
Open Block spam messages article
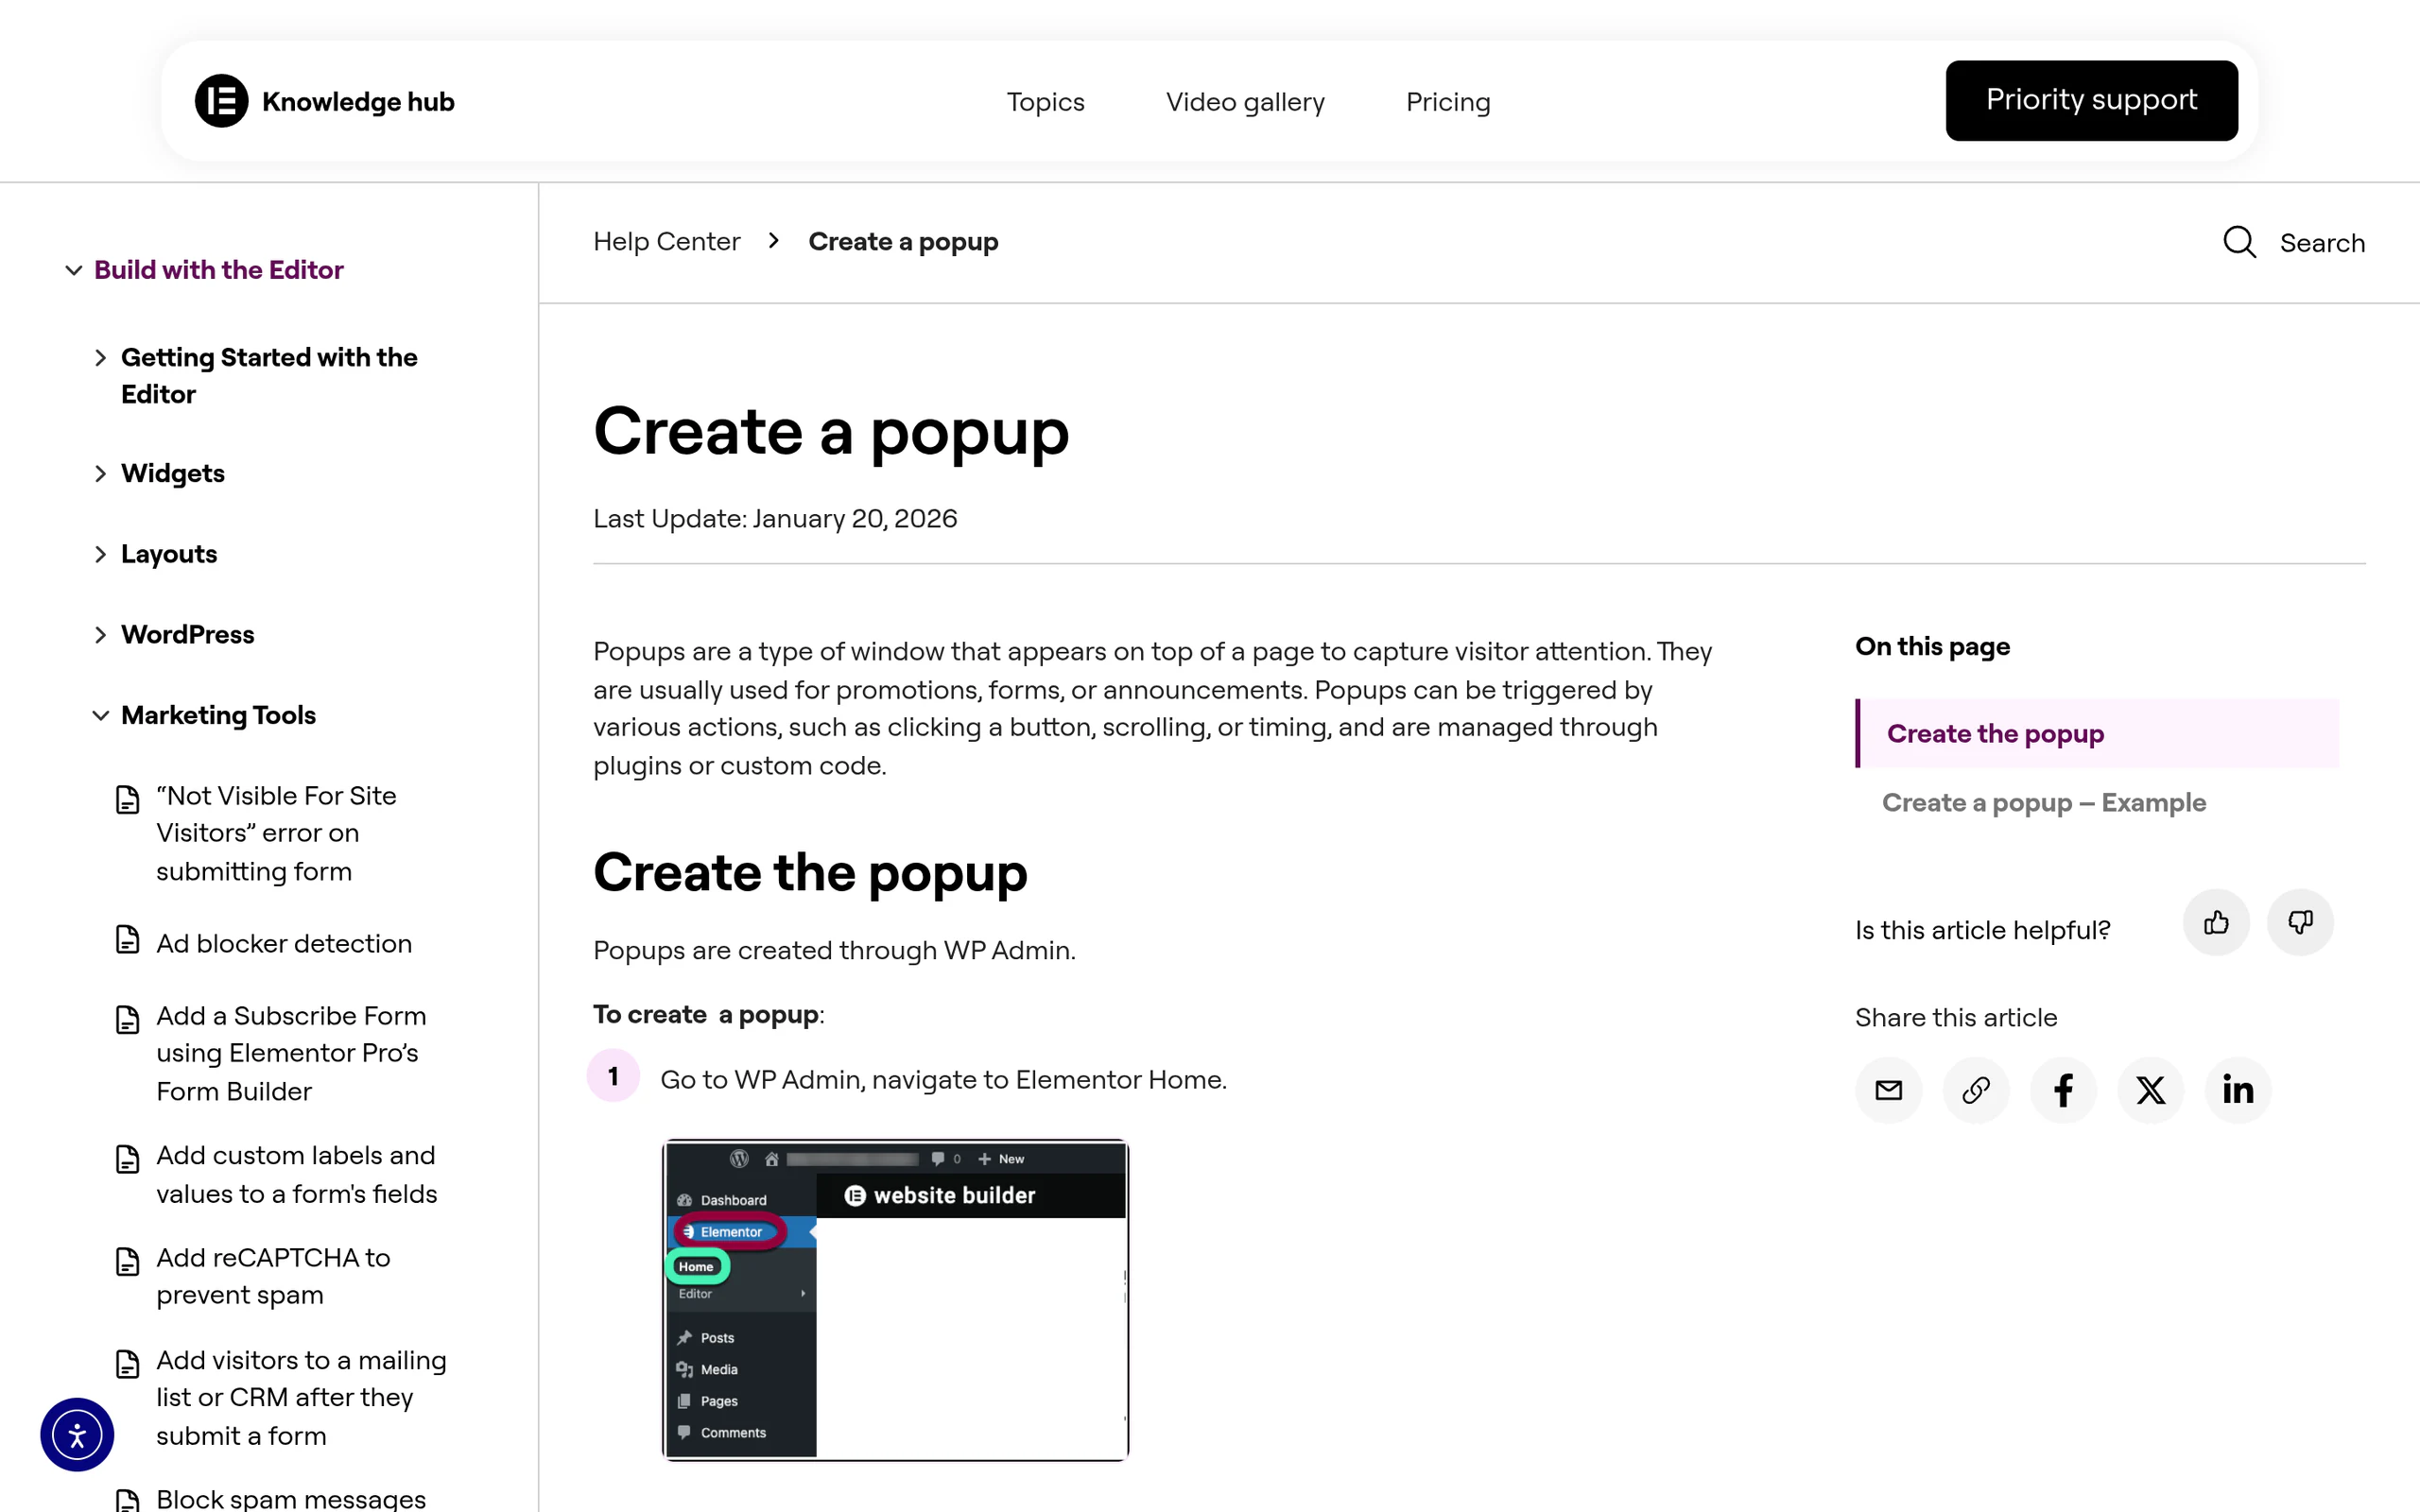tap(291, 1498)
